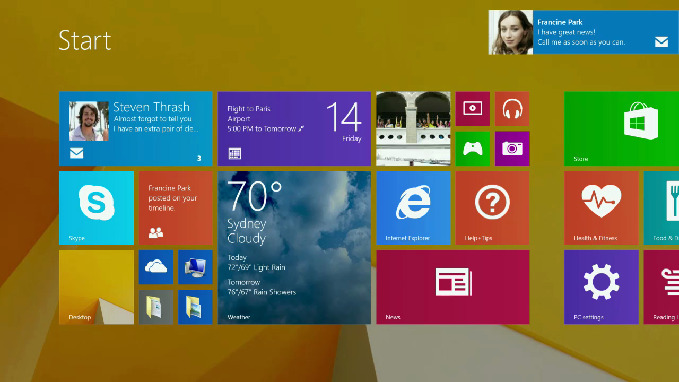
Task: Click Francine Park's mail notification toast
Action: [x=584, y=32]
